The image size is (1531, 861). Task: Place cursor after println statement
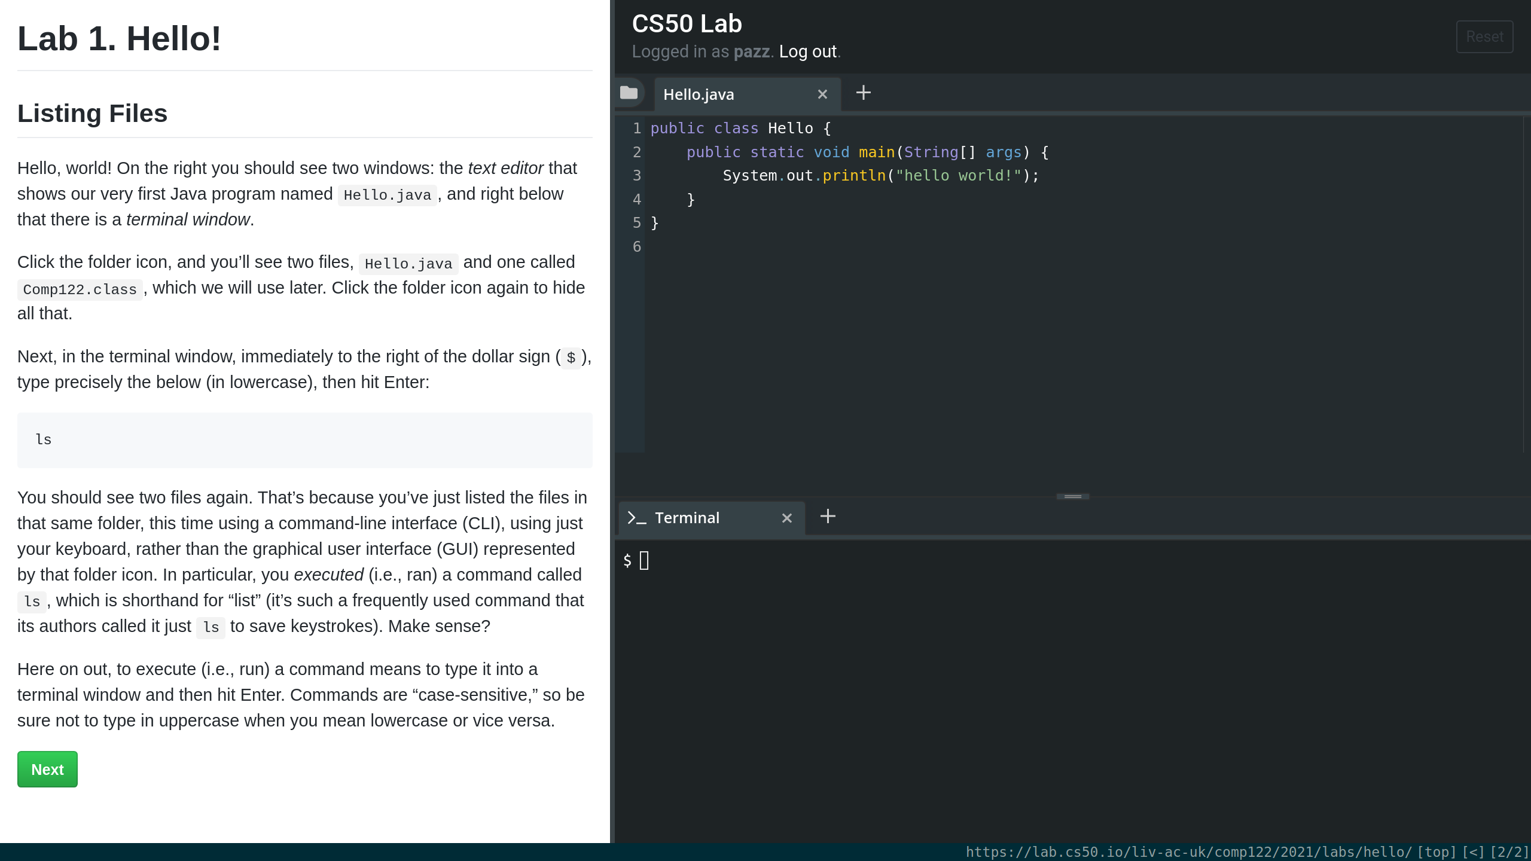click(x=1040, y=176)
